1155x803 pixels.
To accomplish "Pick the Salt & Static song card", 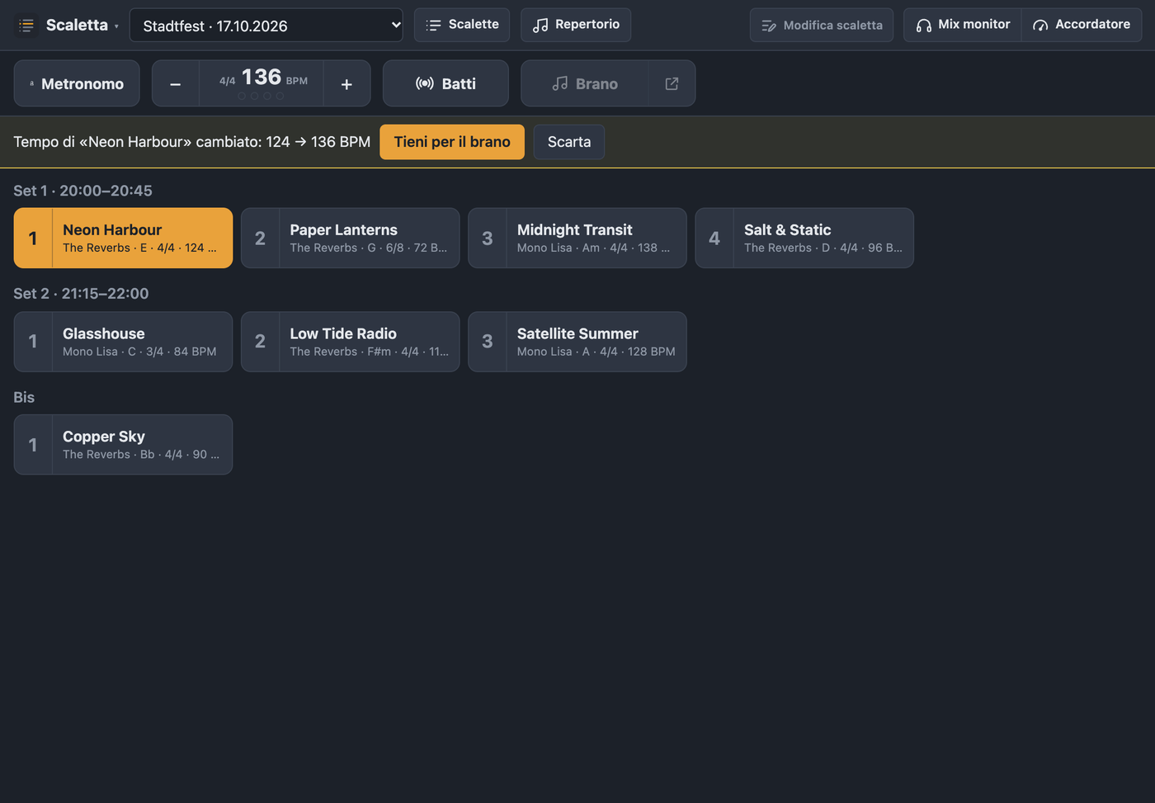I will (804, 238).
